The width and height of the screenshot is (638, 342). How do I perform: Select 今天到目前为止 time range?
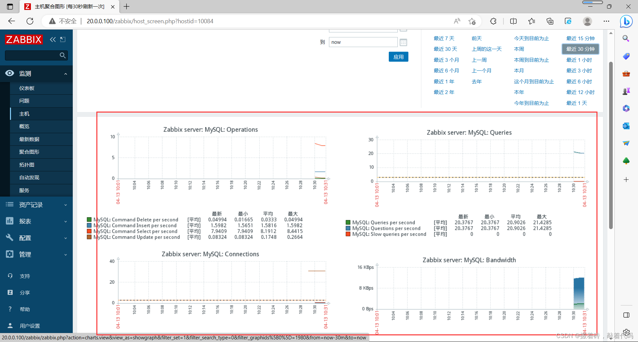[x=531, y=39]
